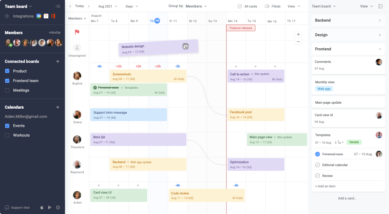Screen dimensions: 389x214
Task: Click the Today button
Action: tap(79, 6)
